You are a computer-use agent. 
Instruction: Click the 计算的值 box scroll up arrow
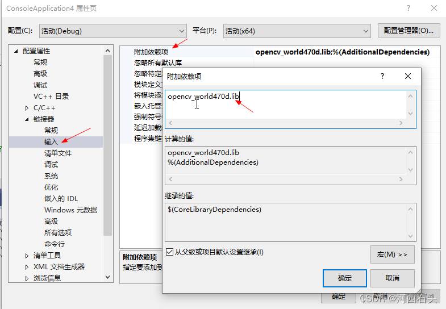(x=410, y=152)
